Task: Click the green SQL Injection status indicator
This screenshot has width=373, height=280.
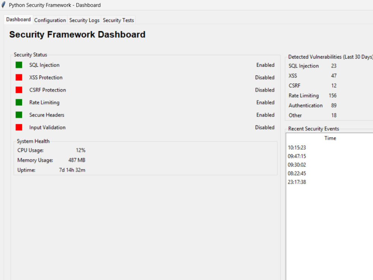Action: (x=19, y=65)
